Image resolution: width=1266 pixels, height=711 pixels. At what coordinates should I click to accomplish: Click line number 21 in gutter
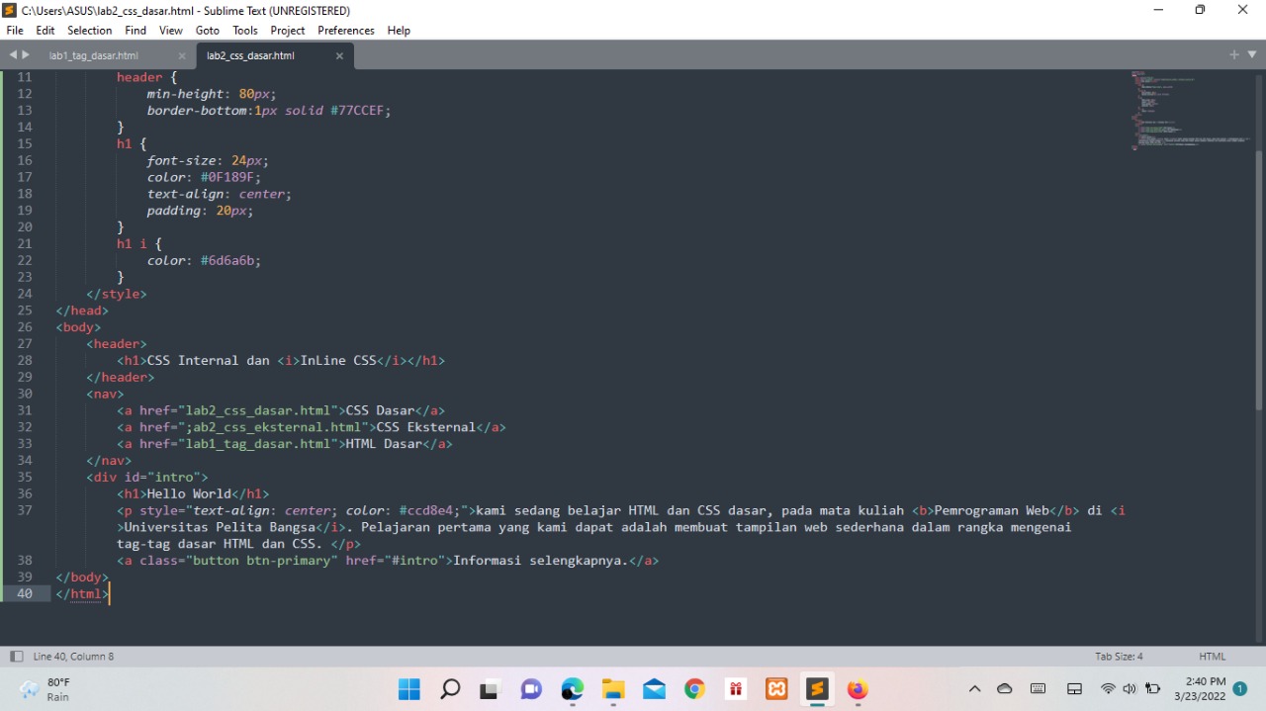[x=24, y=243]
